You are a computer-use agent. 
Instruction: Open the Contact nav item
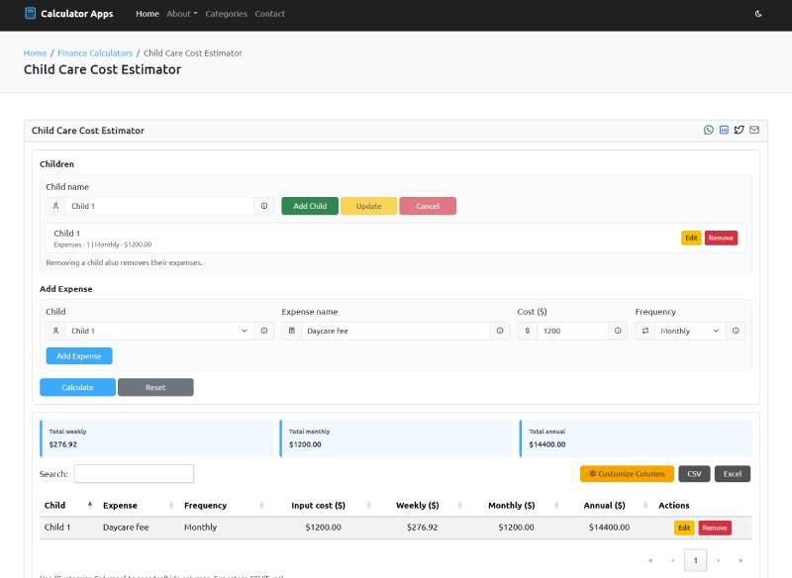coord(269,14)
